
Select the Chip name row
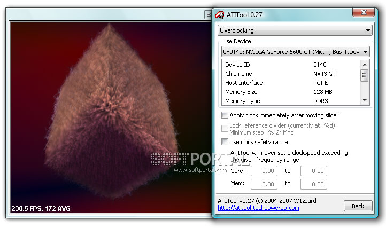point(291,74)
